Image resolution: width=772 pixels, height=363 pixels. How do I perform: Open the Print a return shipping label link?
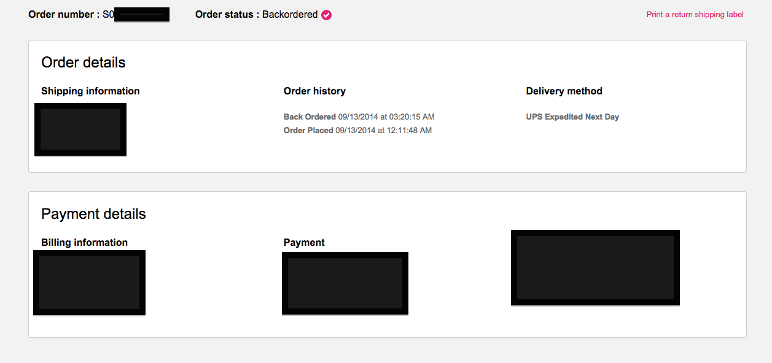695,15
